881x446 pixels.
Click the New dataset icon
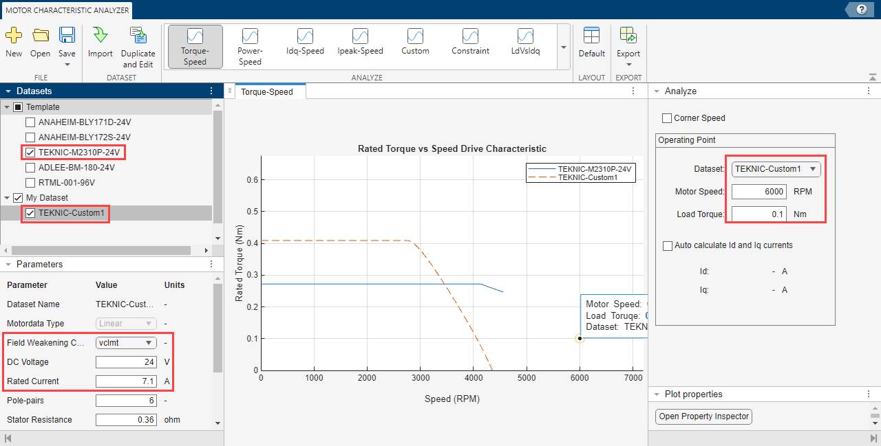tap(14, 36)
